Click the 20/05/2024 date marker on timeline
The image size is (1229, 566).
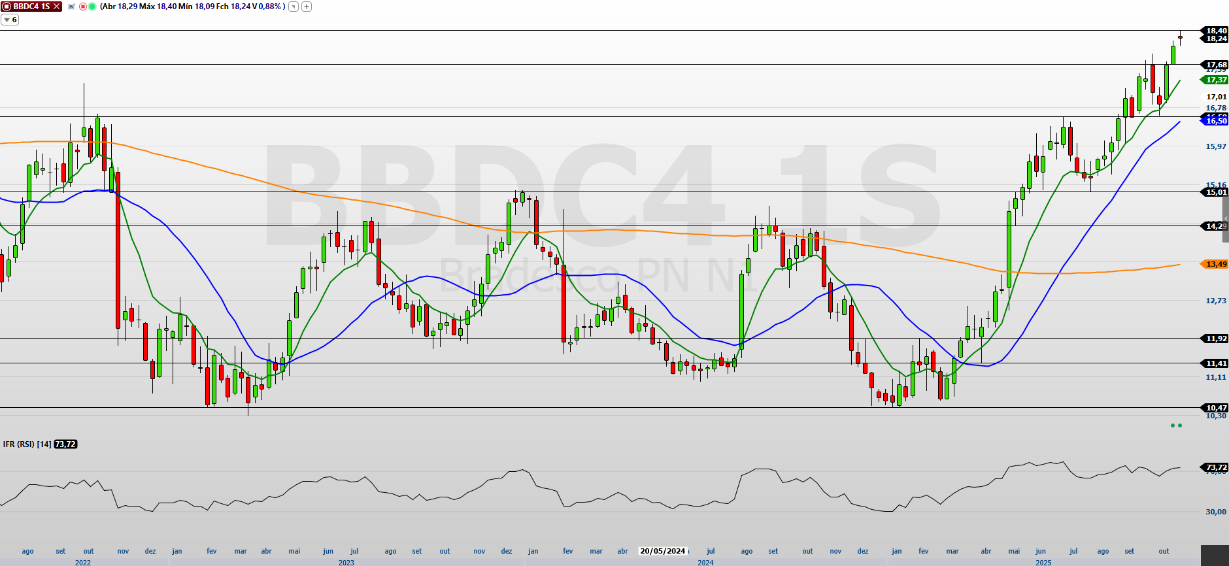[x=662, y=551]
